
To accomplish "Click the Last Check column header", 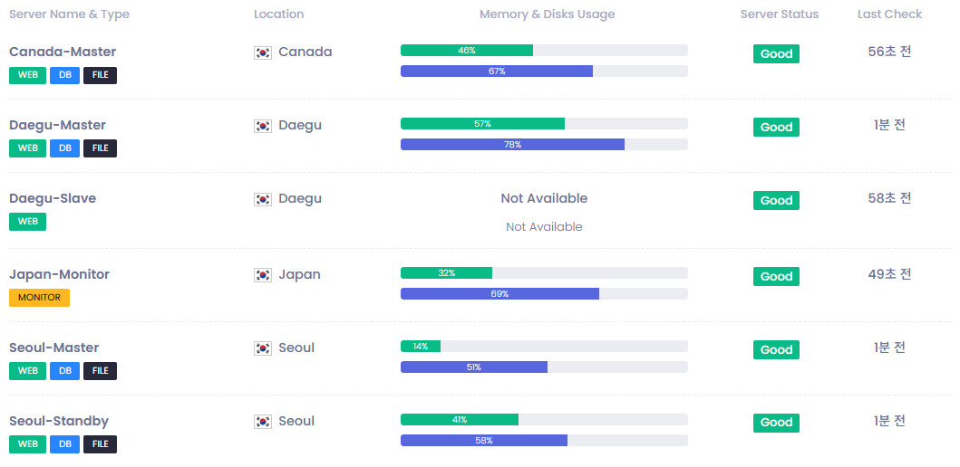I will pyautogui.click(x=889, y=14).
